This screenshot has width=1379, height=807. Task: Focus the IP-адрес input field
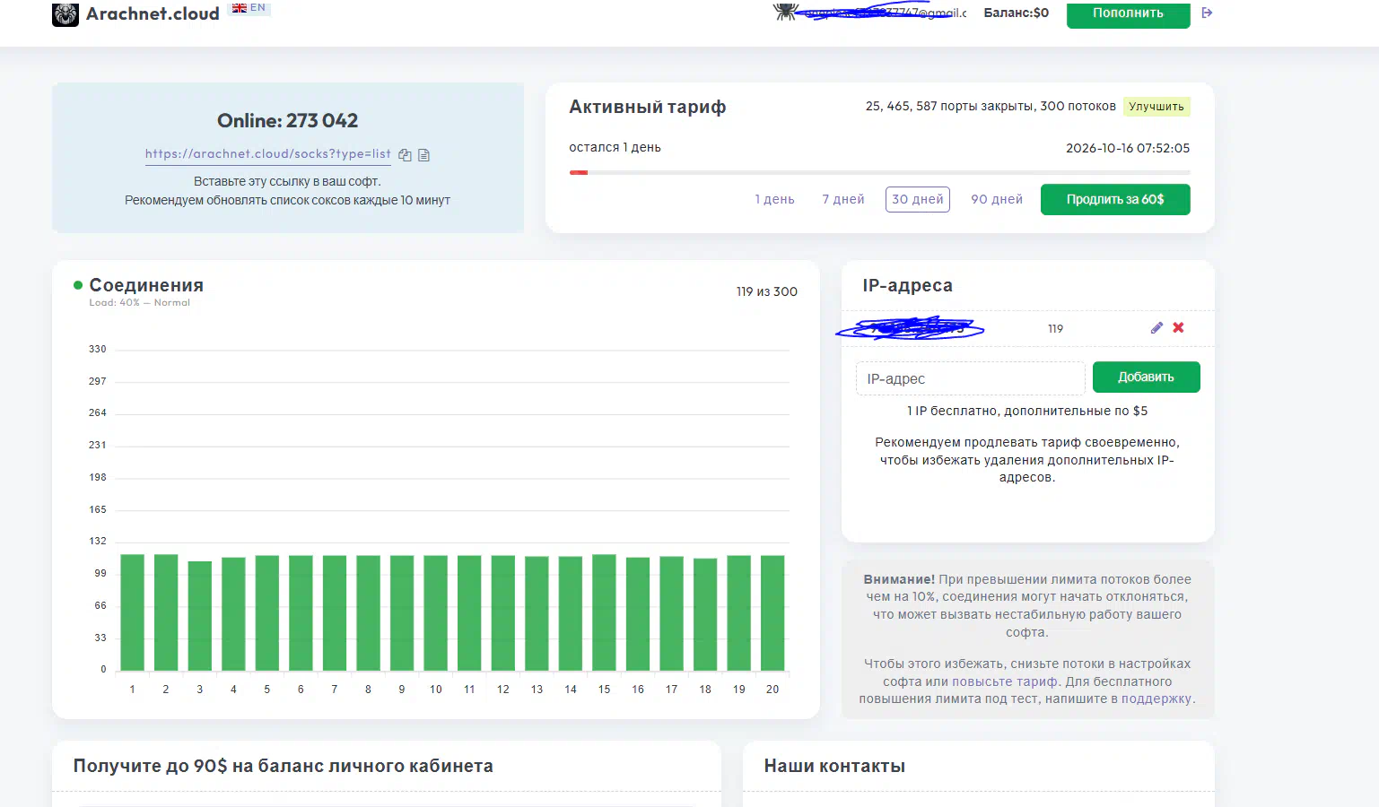pyautogui.click(x=970, y=378)
